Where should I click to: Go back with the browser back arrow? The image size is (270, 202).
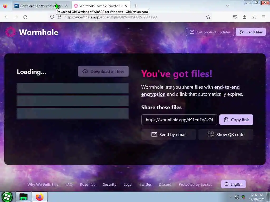tap(6, 17)
